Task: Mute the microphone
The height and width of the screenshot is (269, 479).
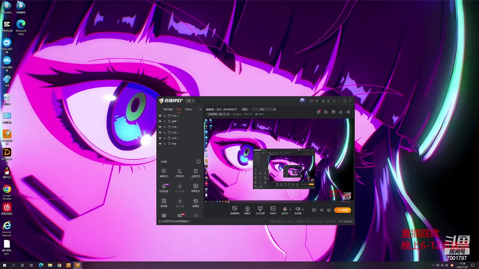Action: (285, 210)
